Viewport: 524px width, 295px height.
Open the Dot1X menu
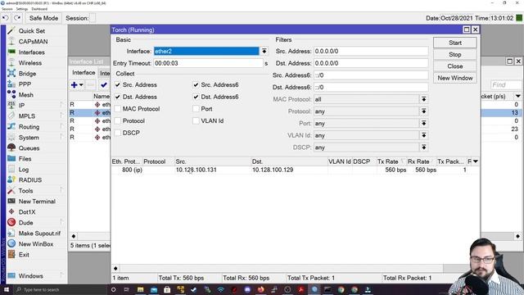[x=27, y=212]
